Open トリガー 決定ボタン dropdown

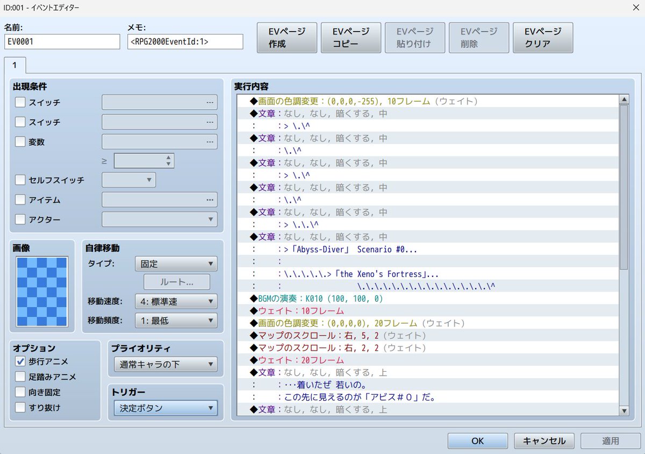point(166,408)
